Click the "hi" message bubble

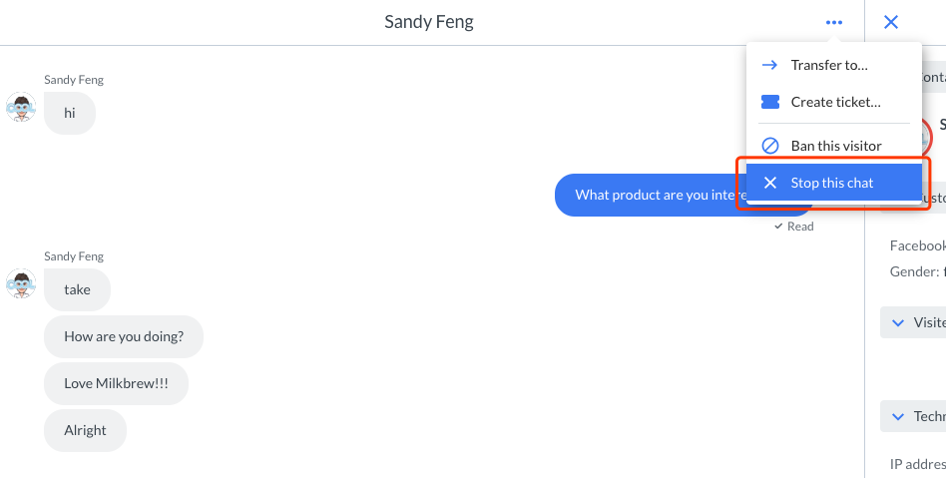(70, 114)
